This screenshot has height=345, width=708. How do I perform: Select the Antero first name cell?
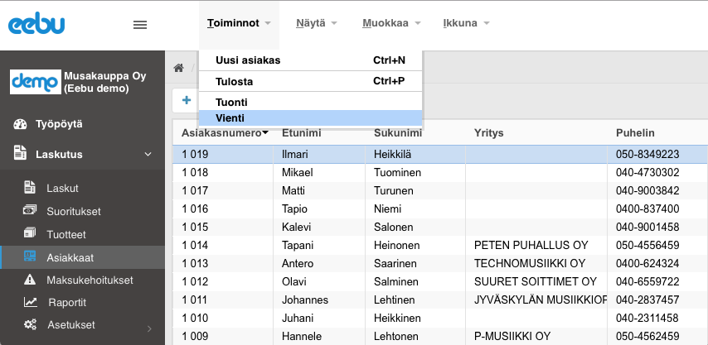pos(319,263)
